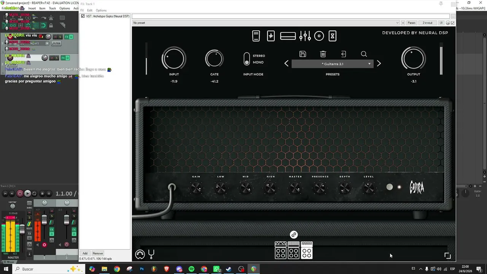The height and width of the screenshot is (274, 487).
Task: Click the amp Depth knob
Action: (x=345, y=188)
